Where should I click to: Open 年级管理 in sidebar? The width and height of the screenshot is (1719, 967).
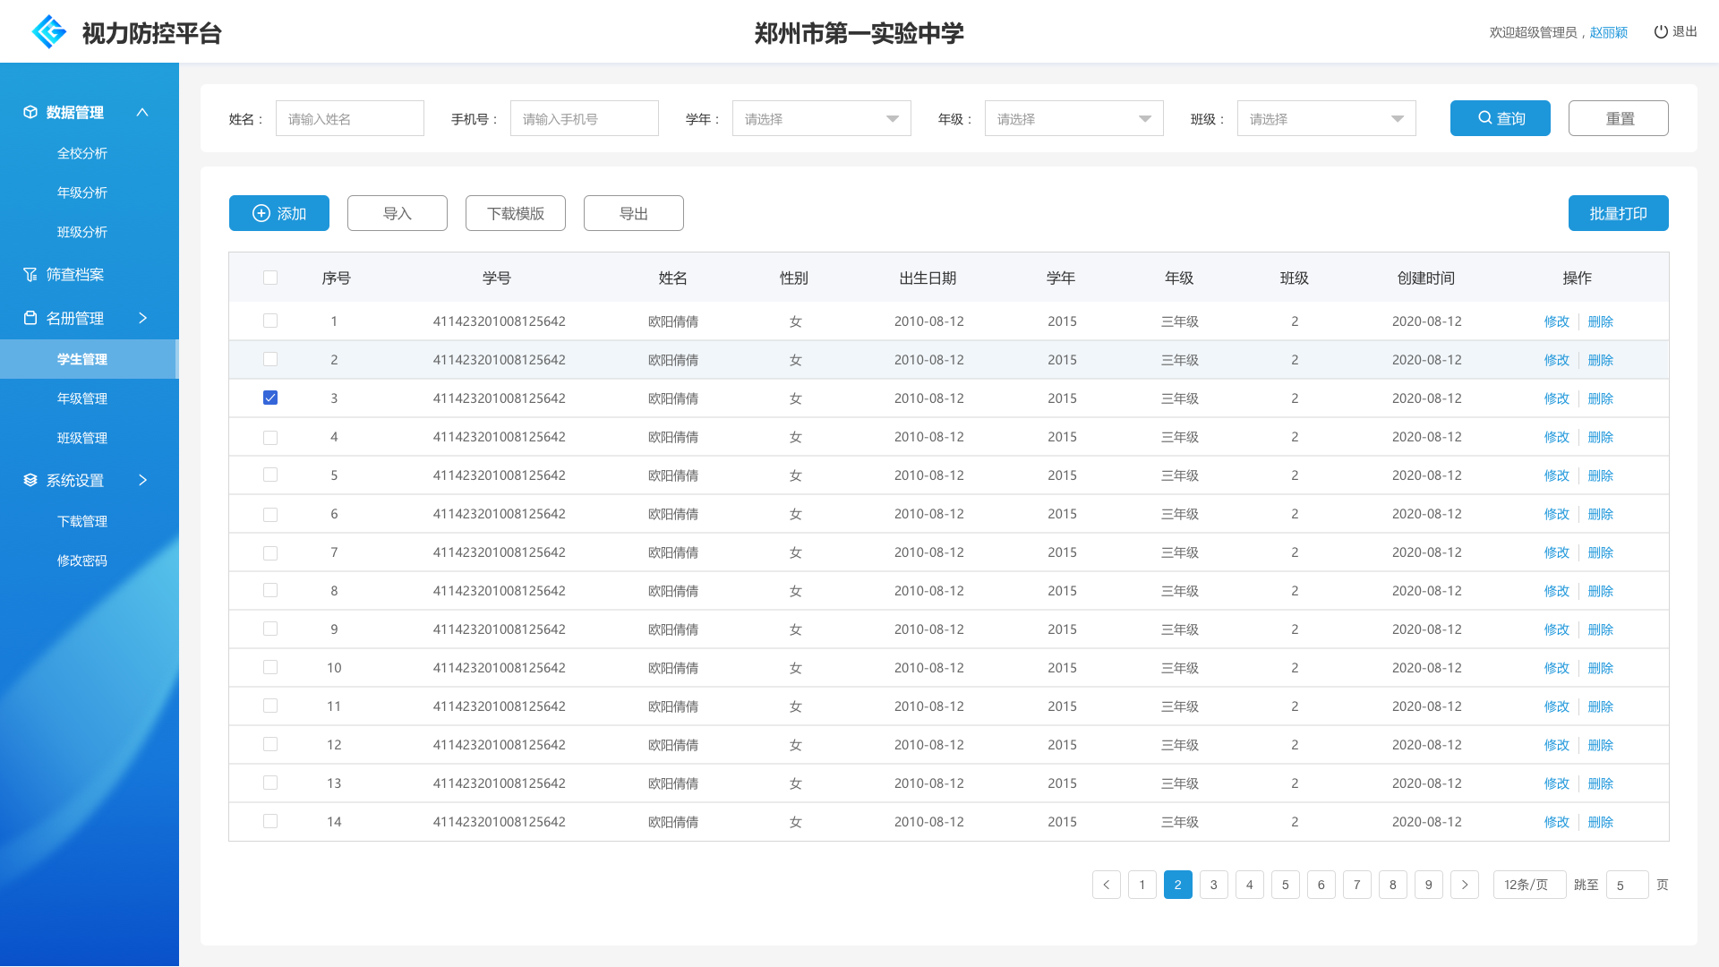tap(82, 398)
